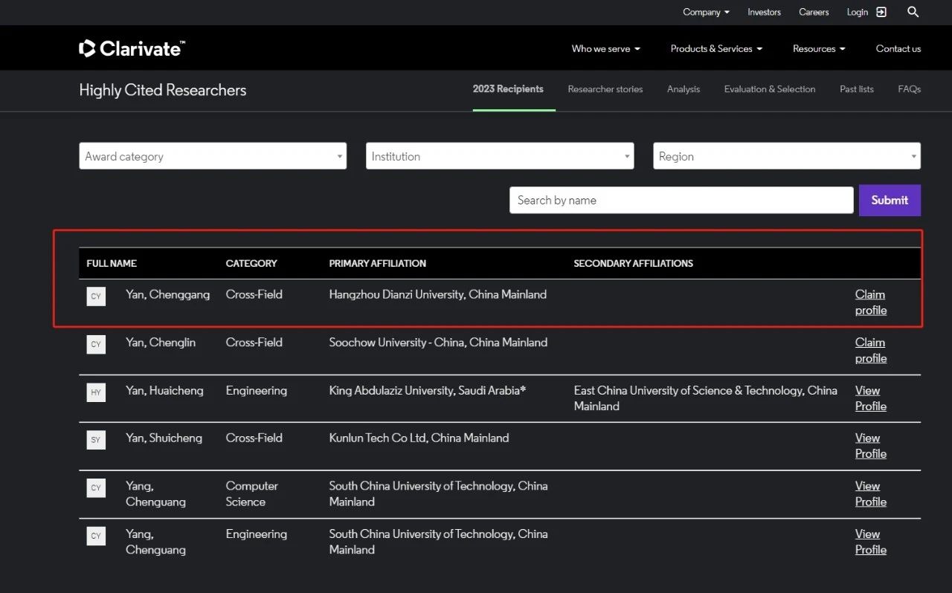Select name Yan, Huaicheng
The image size is (952, 593).
coord(164,390)
